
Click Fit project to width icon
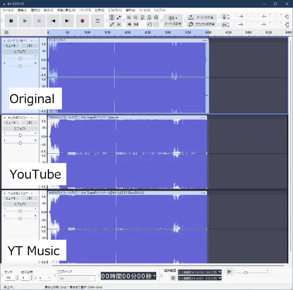click(x=149, y=18)
